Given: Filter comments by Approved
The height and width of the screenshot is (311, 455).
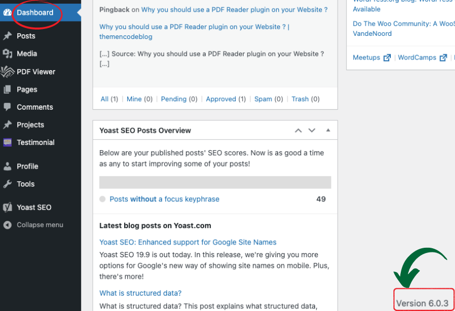Looking at the screenshot, I should [x=221, y=99].
